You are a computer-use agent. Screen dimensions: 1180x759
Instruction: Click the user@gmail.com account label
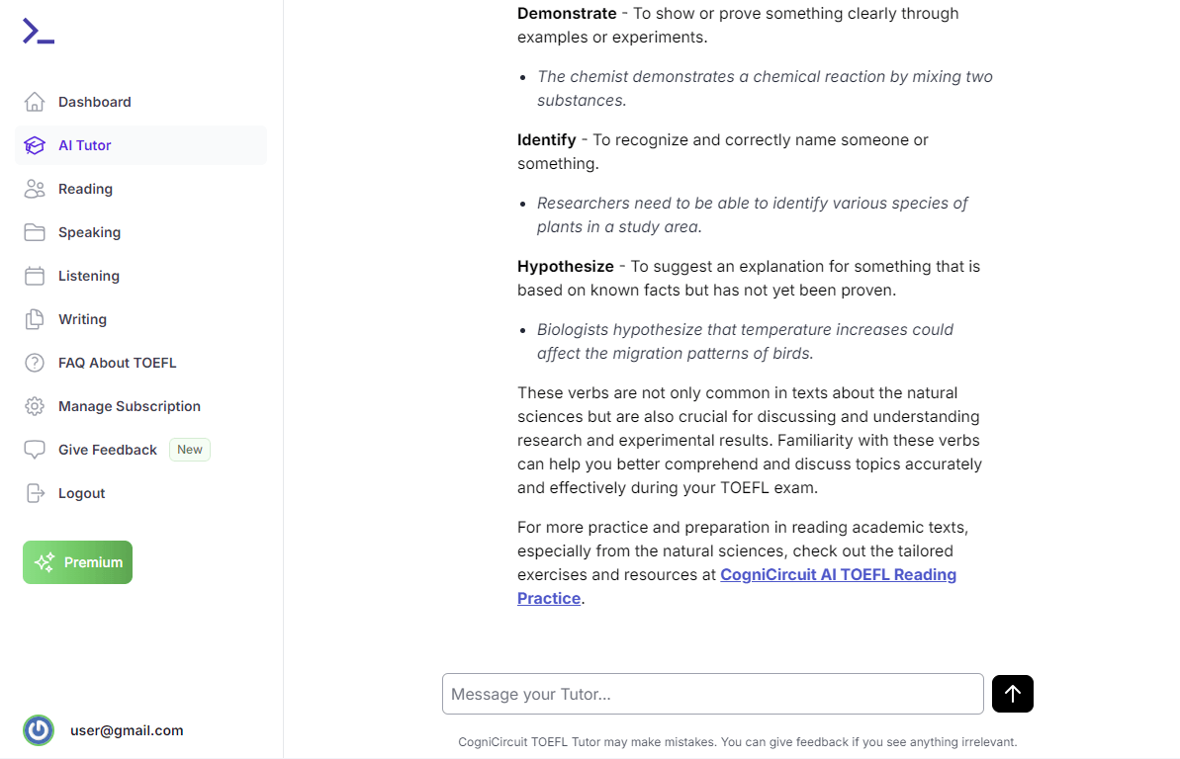click(127, 730)
